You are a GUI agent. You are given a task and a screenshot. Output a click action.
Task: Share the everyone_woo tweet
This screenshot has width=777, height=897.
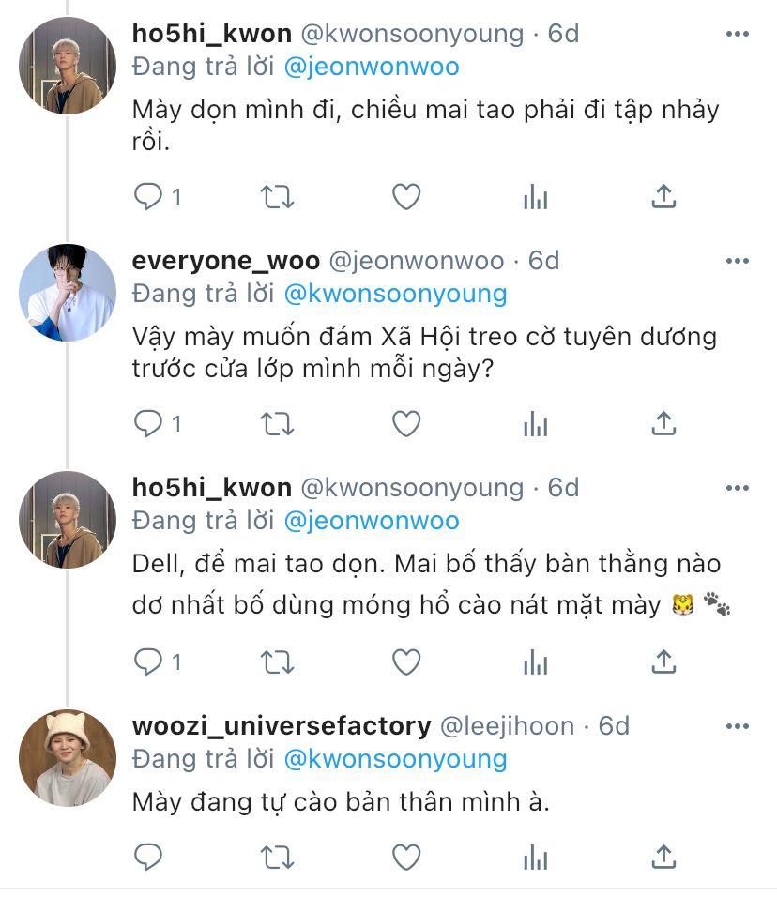click(663, 425)
